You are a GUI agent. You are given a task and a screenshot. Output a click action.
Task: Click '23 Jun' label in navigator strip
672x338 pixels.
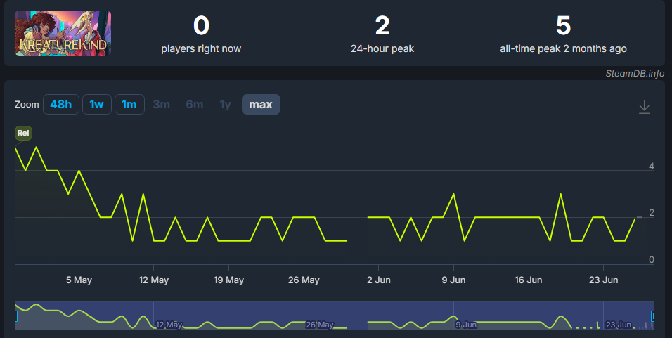click(x=619, y=325)
